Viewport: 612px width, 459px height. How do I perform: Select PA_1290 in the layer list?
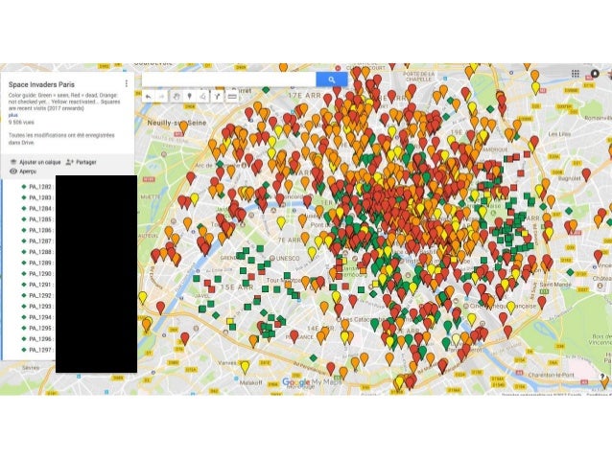point(37,274)
